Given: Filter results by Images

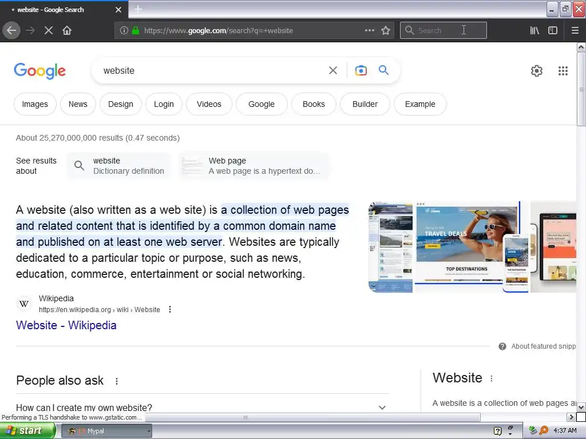Looking at the screenshot, I should [x=35, y=104].
